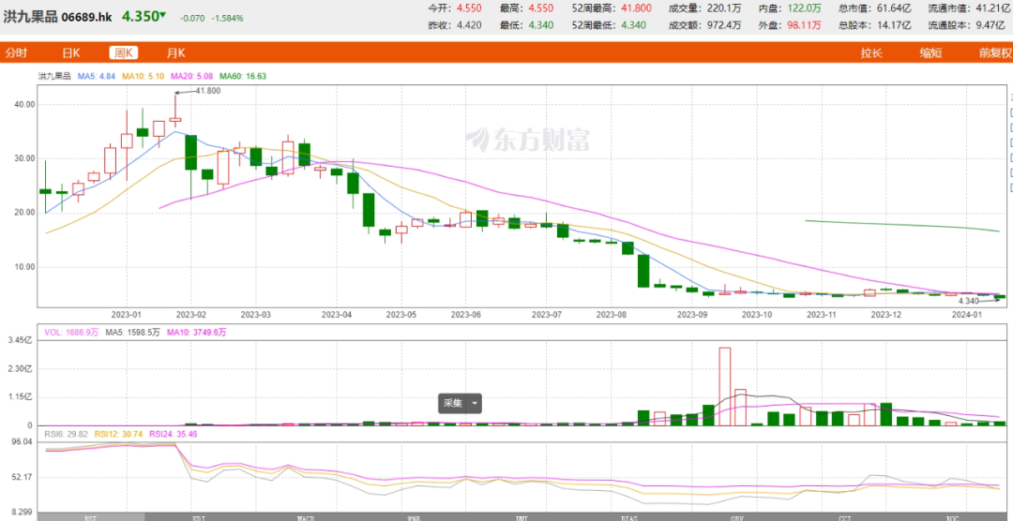Toggle the second checkbox on chart's right edge
Image resolution: width=1013 pixels, height=521 pixels.
click(1011, 127)
